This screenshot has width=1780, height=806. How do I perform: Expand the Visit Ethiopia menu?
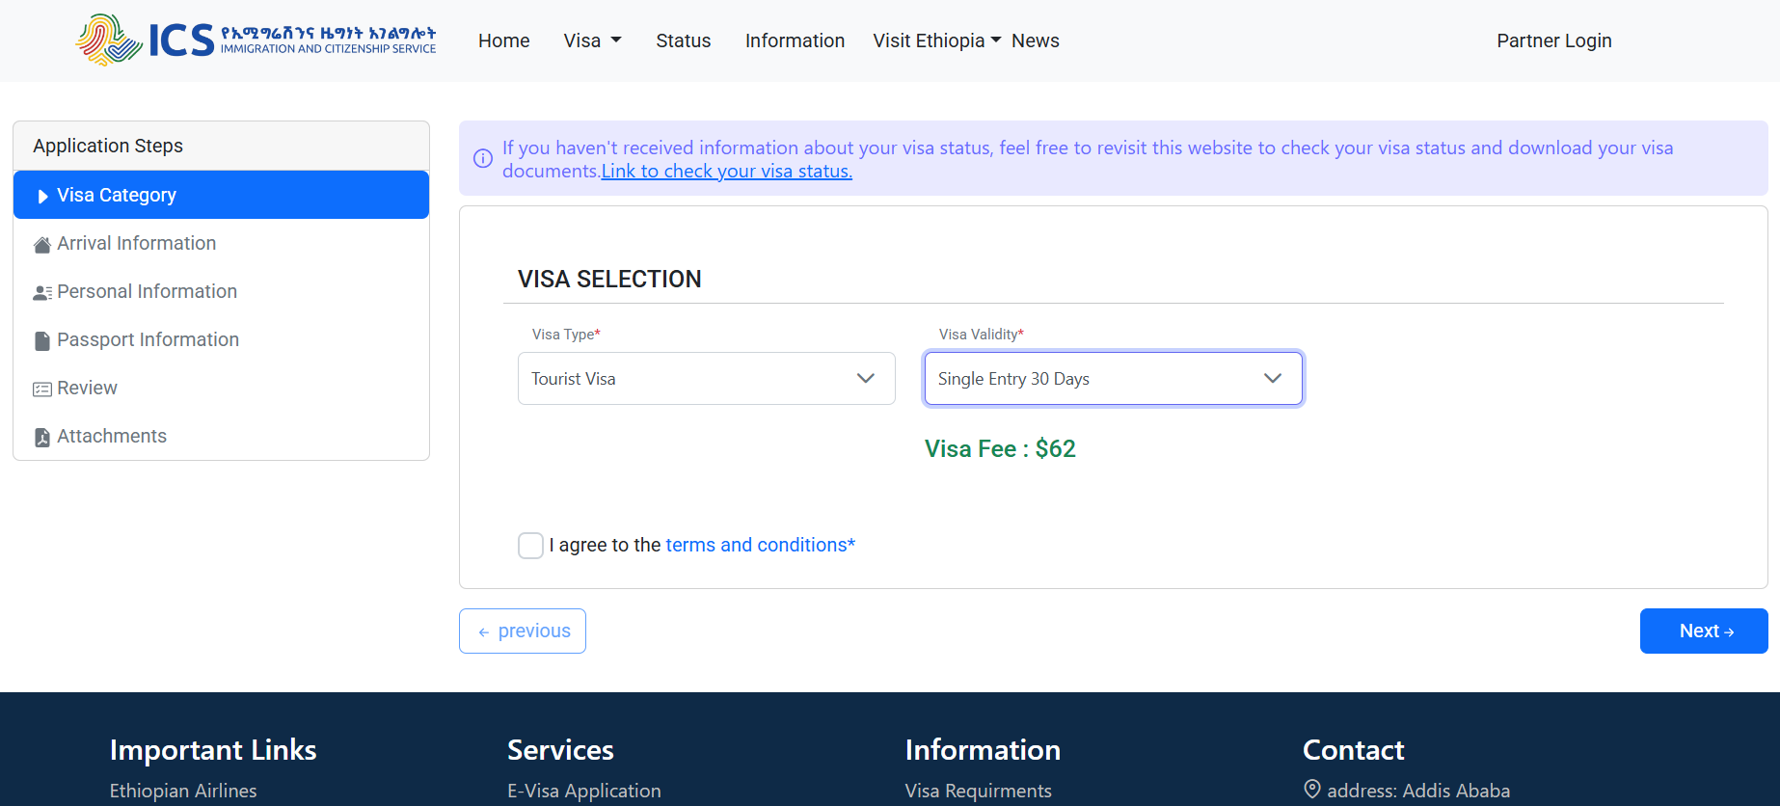coord(936,40)
